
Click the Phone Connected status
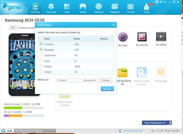tap(133, 131)
